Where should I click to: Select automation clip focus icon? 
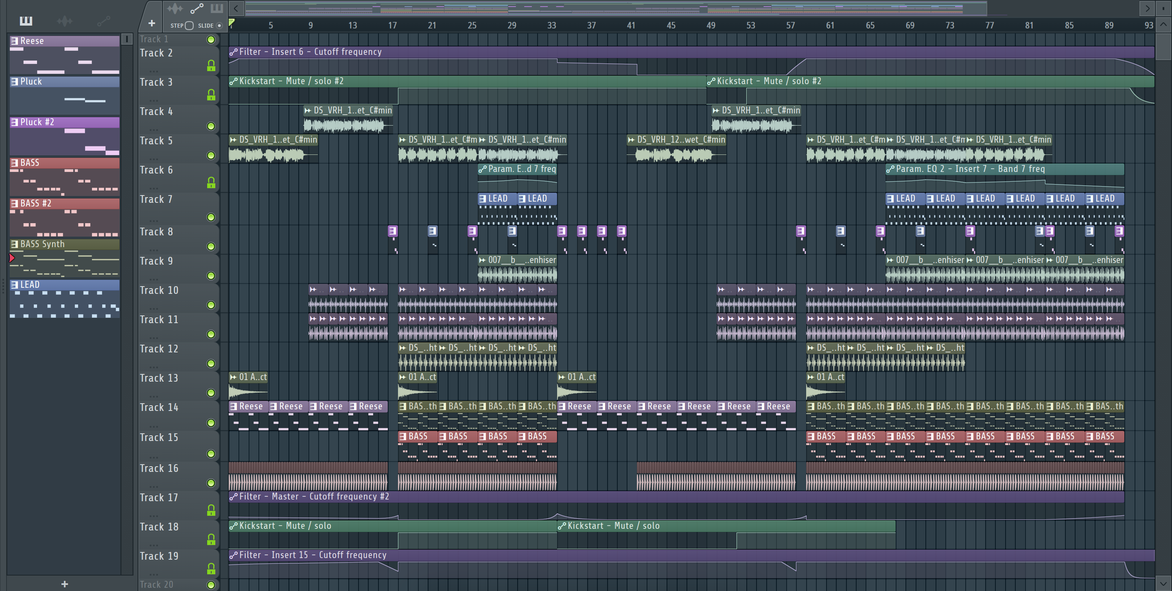pos(197,8)
